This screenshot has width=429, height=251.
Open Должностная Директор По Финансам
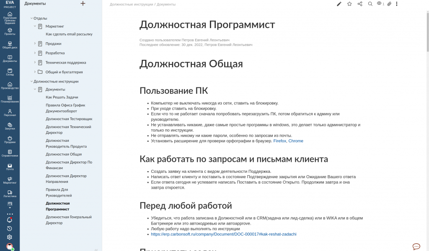(69, 165)
